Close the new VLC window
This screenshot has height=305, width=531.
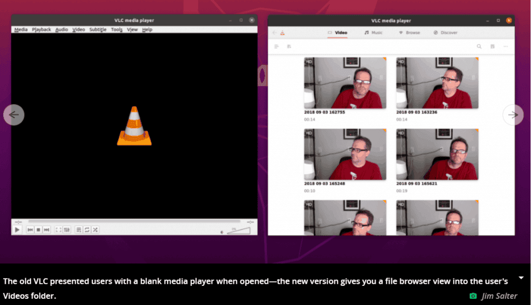(x=509, y=21)
